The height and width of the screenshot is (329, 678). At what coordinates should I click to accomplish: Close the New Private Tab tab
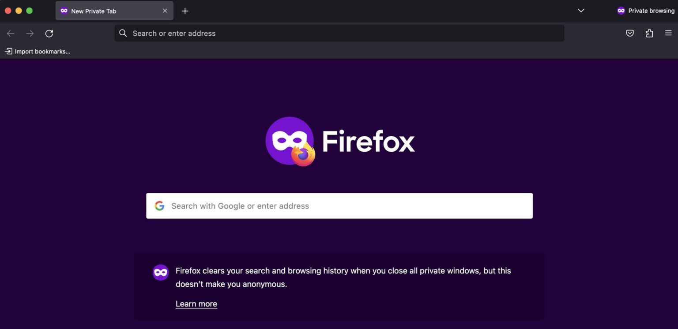[x=165, y=11]
